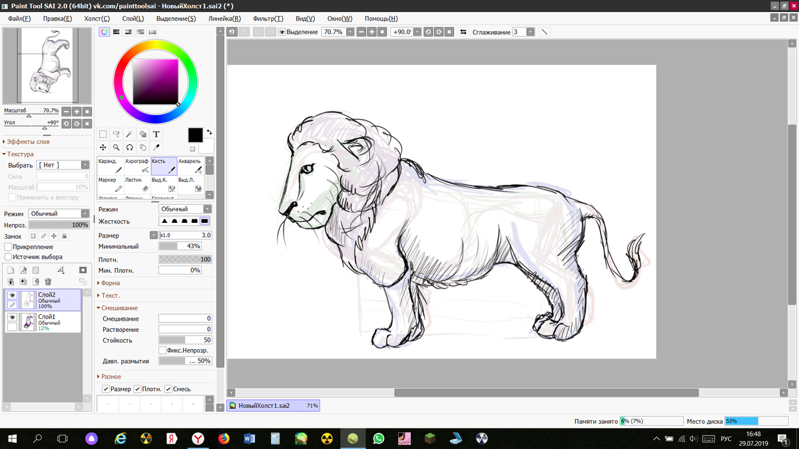
Task: Adjust the Непроз. opacity slider
Action: click(x=59, y=225)
